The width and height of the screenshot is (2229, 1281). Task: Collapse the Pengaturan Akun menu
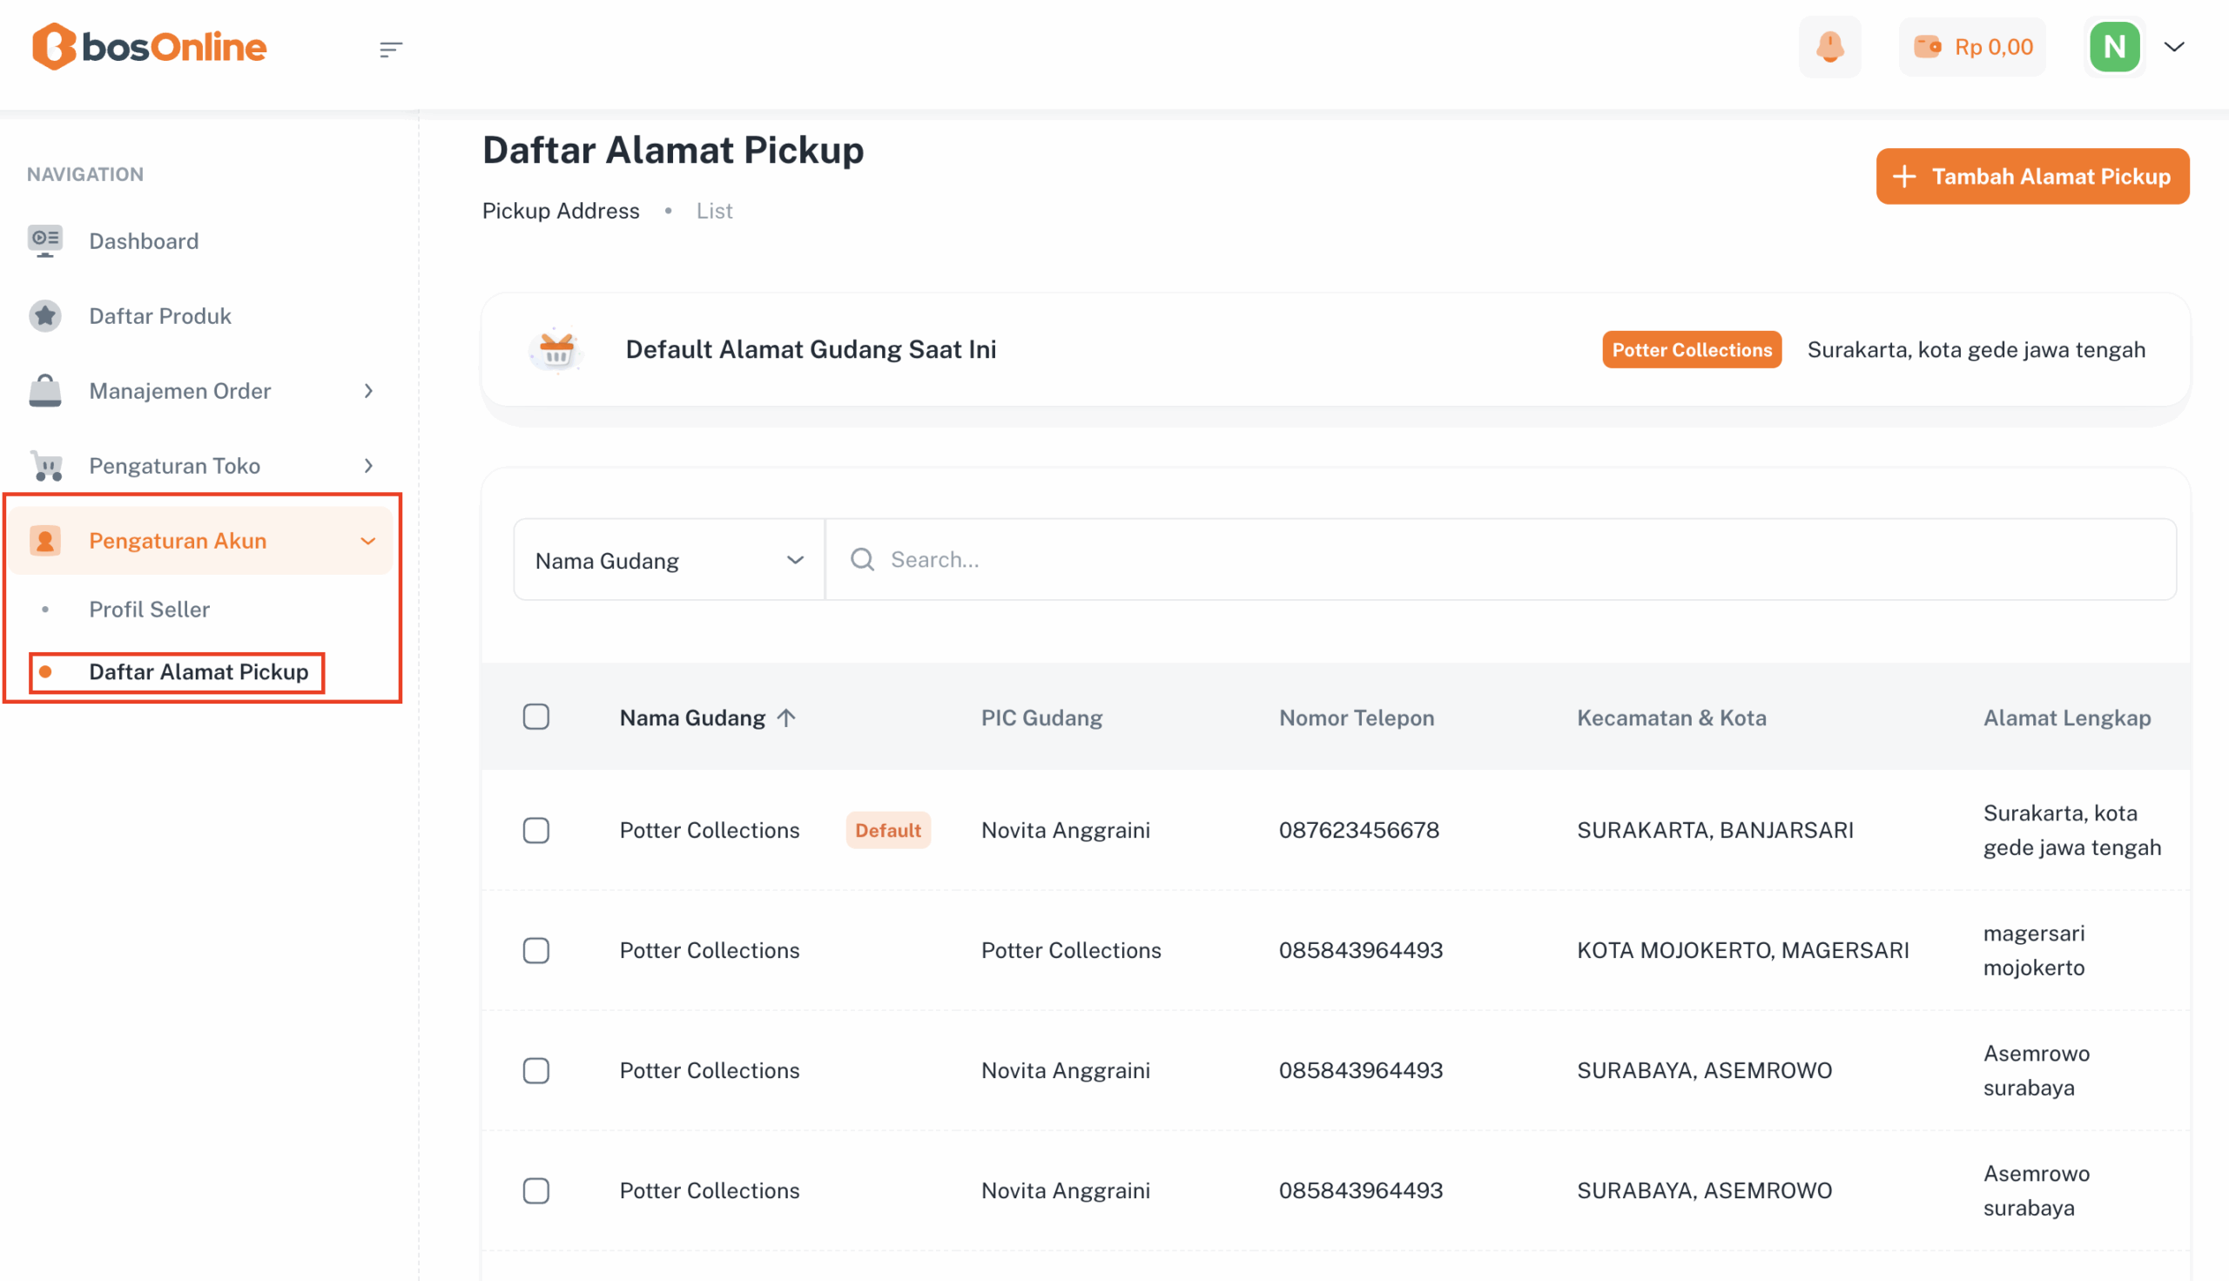pyautogui.click(x=368, y=541)
